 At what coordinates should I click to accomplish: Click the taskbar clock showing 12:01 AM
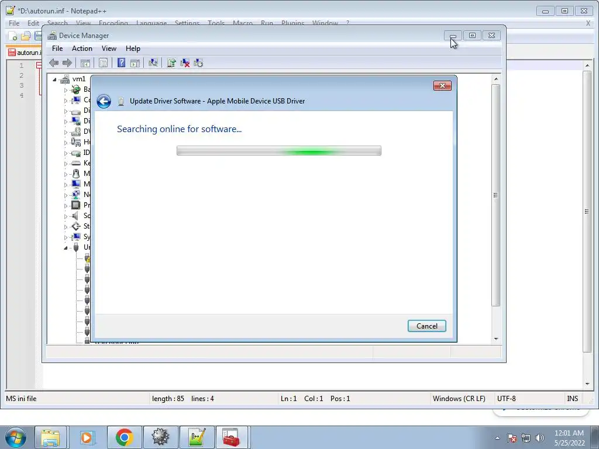(x=569, y=438)
